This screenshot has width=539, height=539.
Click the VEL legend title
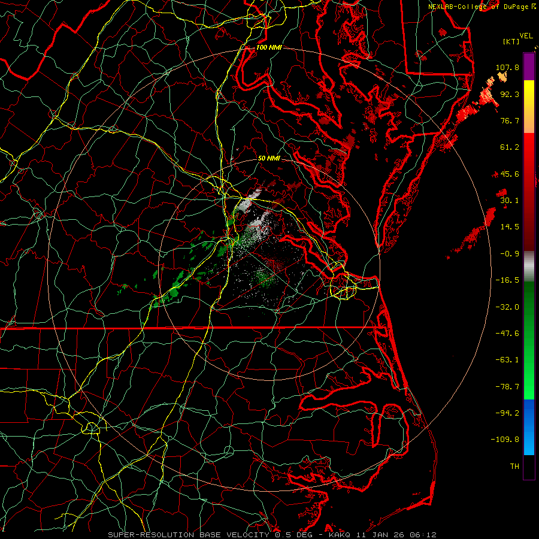coord(526,36)
